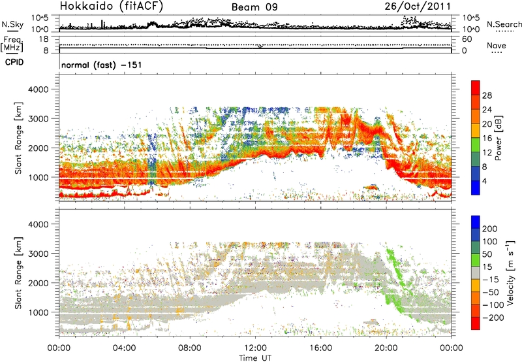Click the 60 Nave axis tick
The image size is (522, 362).
pyautogui.click(x=467, y=39)
